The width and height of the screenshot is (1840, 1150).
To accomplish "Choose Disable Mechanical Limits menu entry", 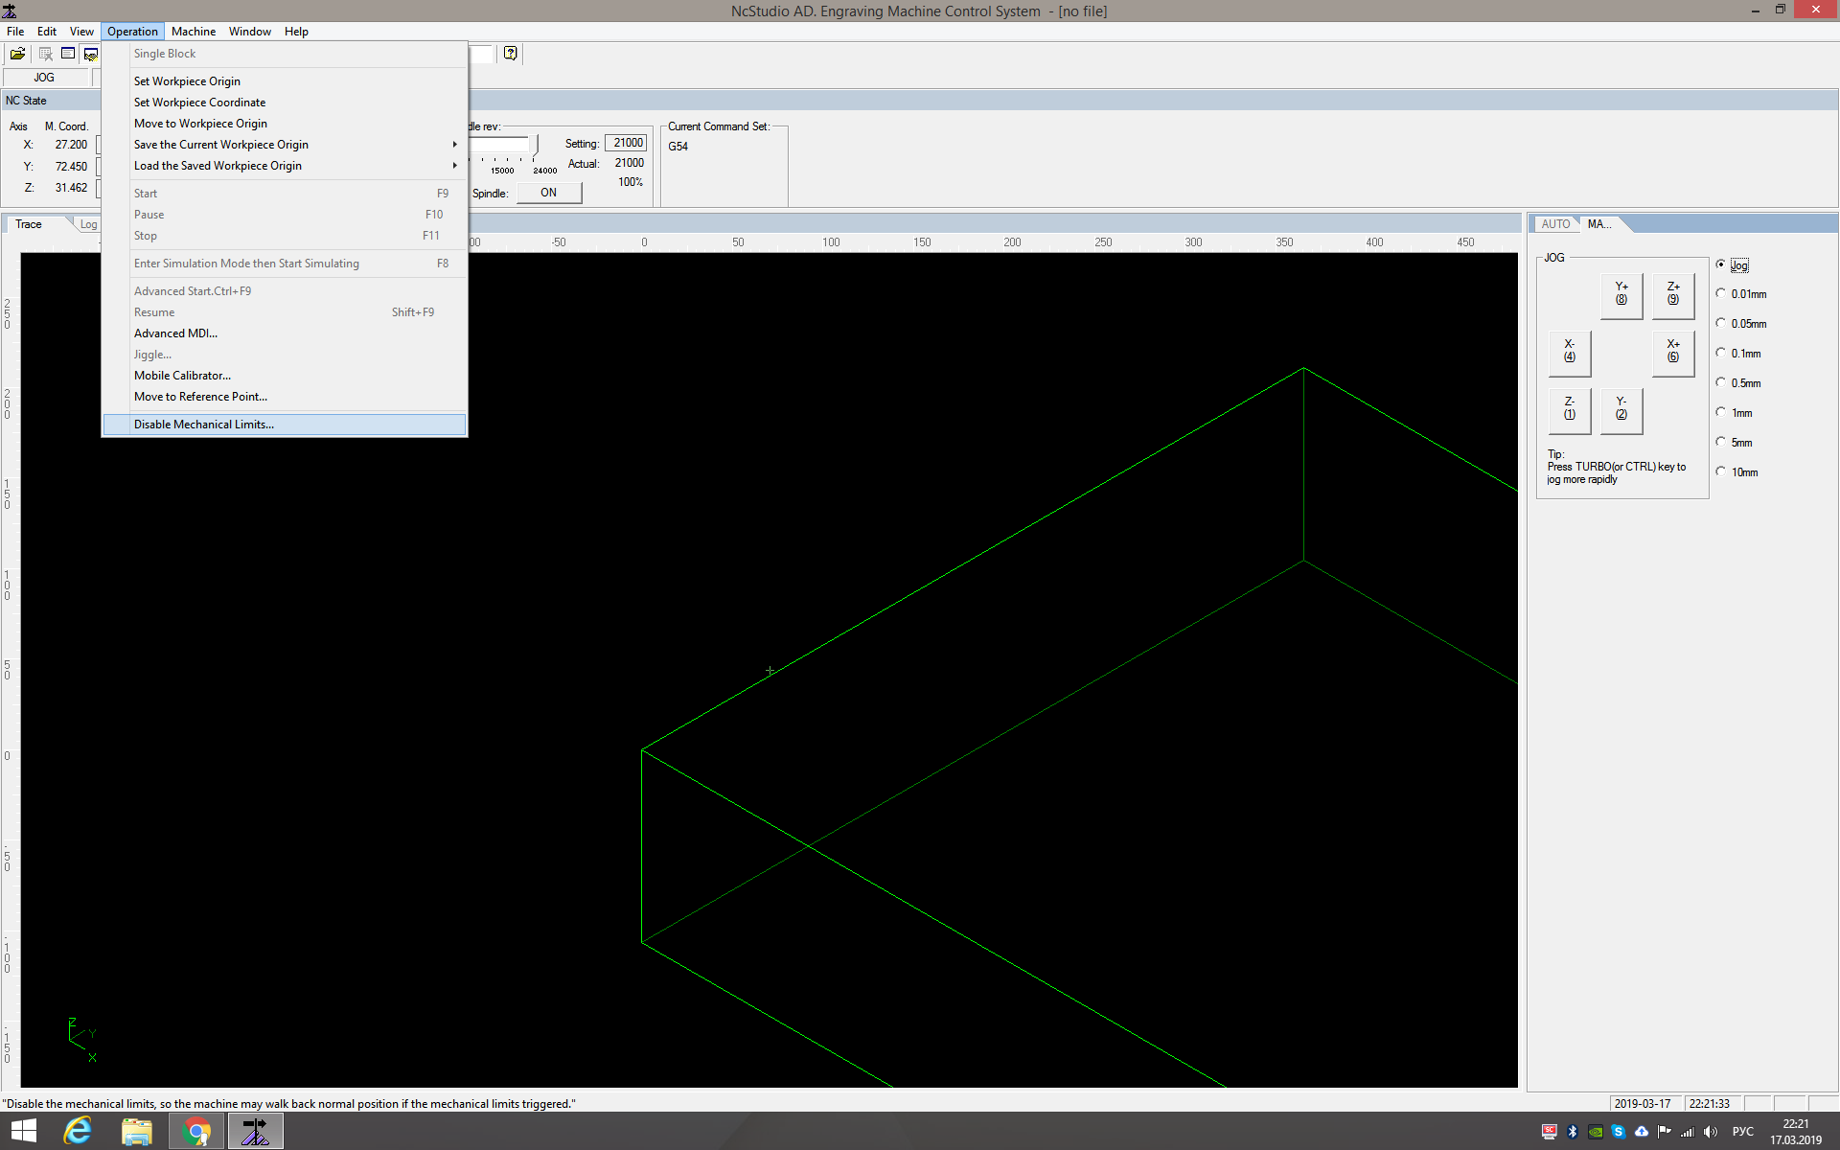I will pos(204,425).
